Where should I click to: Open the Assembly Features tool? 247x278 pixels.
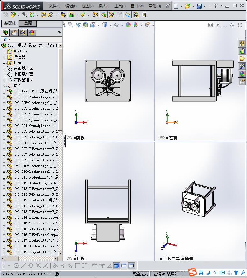click(x=71, y=15)
